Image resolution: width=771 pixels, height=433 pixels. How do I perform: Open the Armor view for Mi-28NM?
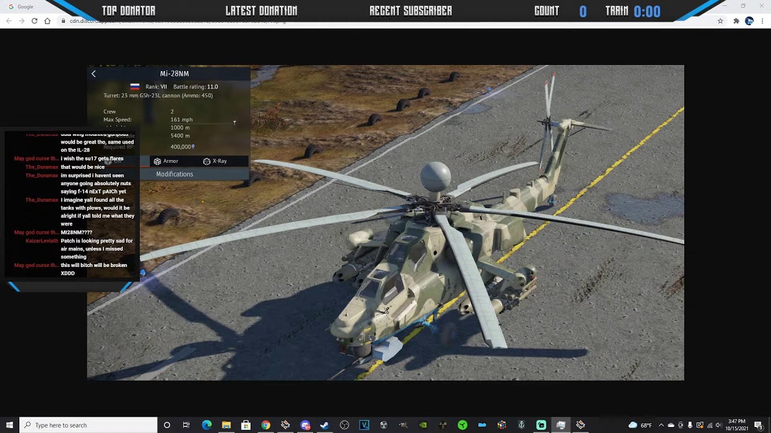(166, 161)
